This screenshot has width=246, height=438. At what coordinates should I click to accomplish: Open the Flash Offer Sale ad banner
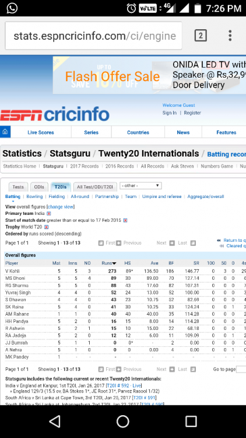pyautogui.click(x=149, y=75)
